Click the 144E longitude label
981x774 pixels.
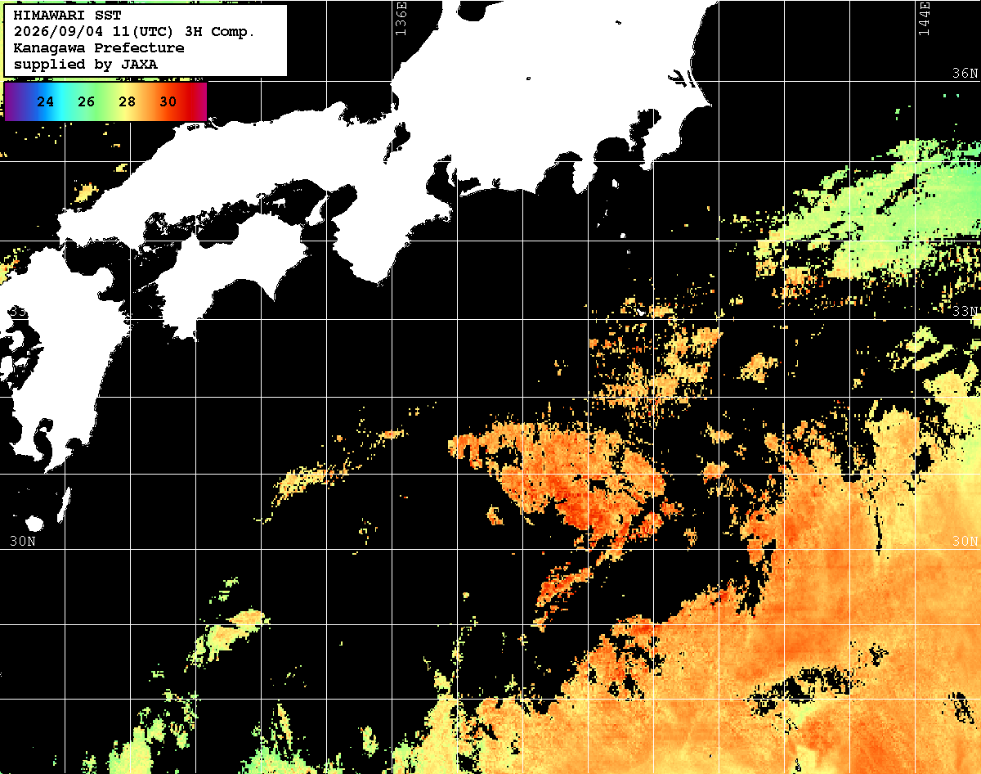pos(924,18)
